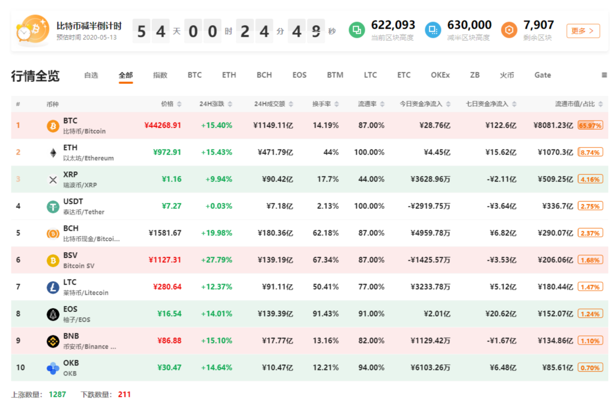This screenshot has width=615, height=402.
Task: Open the BCH market tab
Action: [264, 75]
